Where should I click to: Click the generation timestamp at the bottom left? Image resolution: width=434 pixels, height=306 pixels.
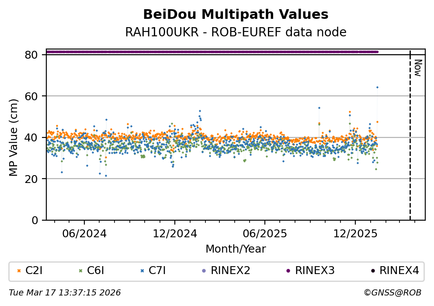(x=65, y=293)
